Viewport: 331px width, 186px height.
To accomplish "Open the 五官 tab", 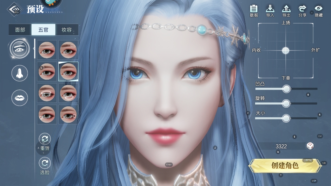I will [43, 30].
